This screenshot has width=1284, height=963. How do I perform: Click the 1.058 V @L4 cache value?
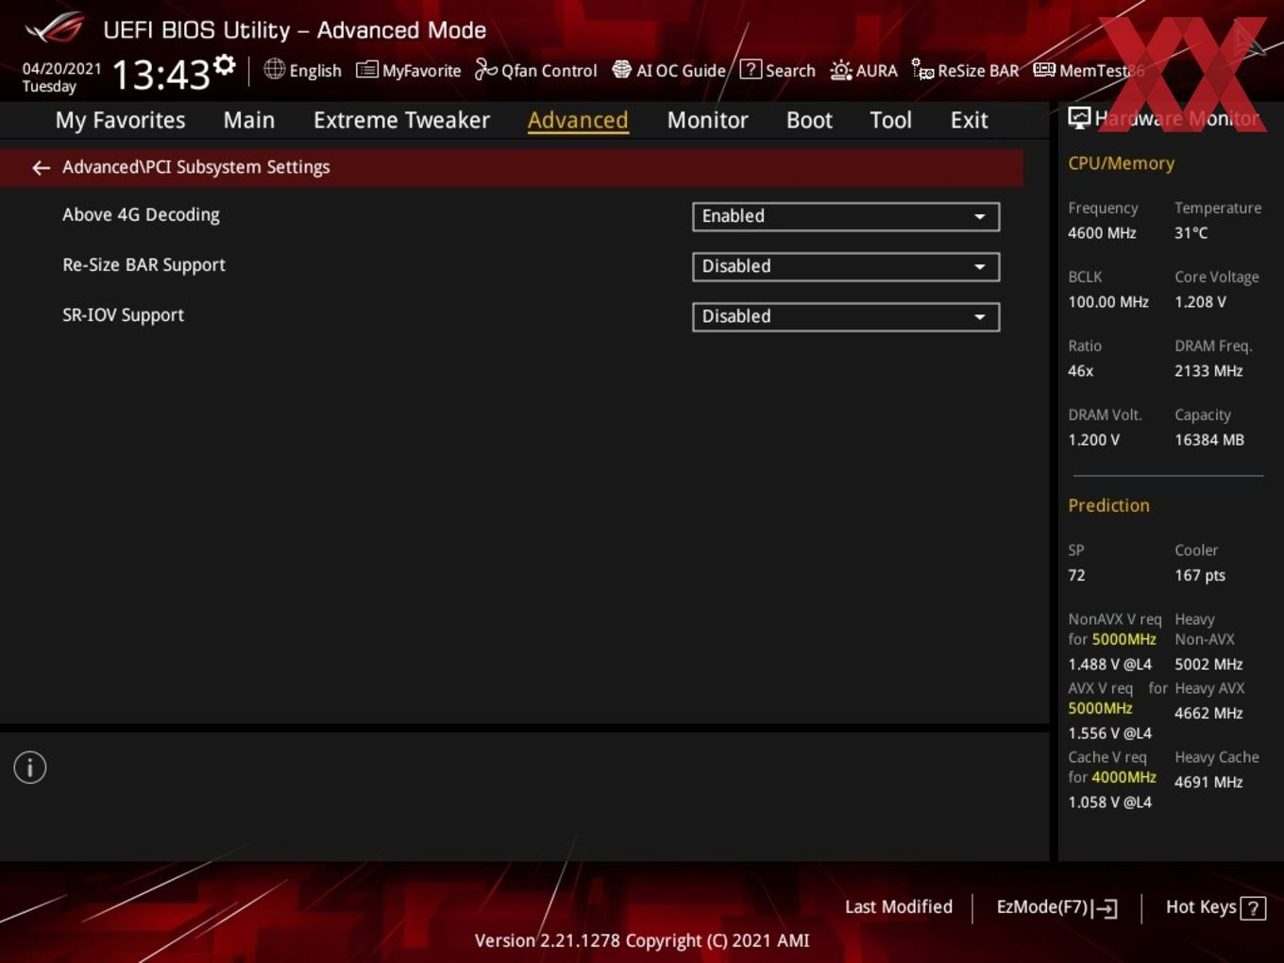(x=1109, y=802)
